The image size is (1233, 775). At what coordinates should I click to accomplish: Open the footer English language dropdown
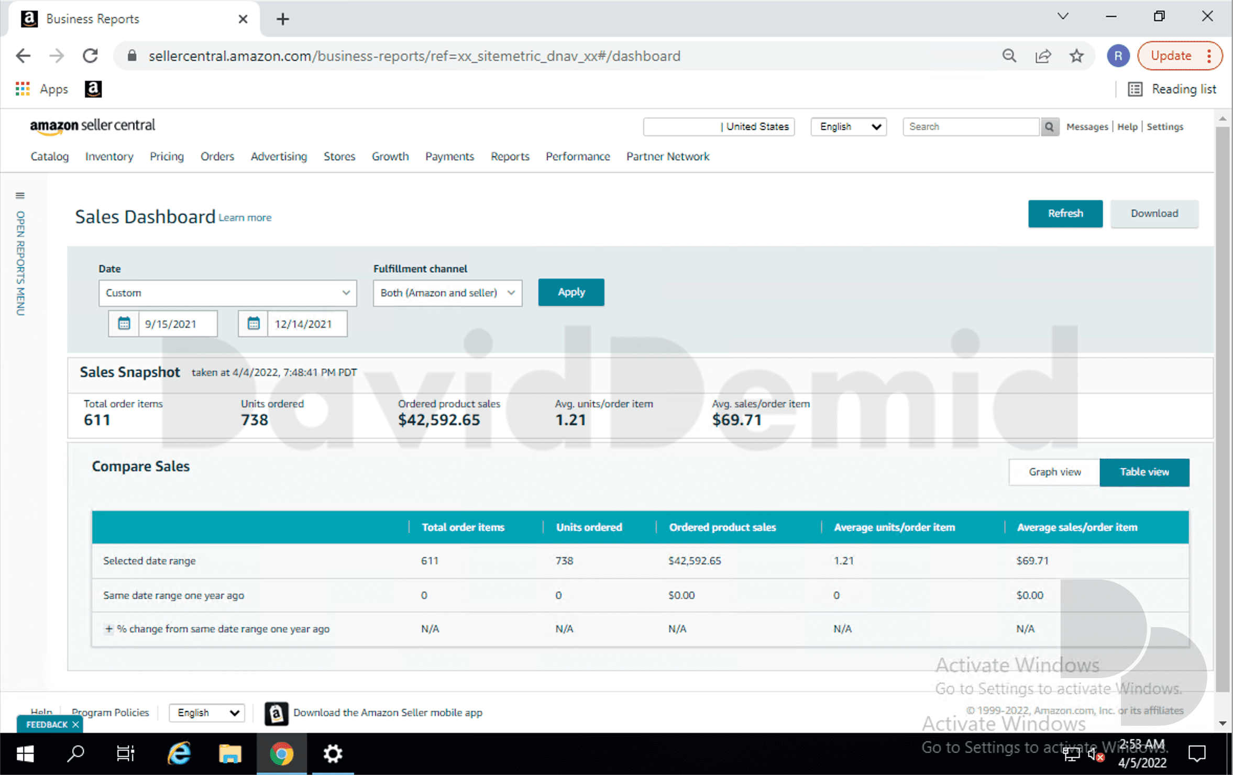click(x=207, y=713)
